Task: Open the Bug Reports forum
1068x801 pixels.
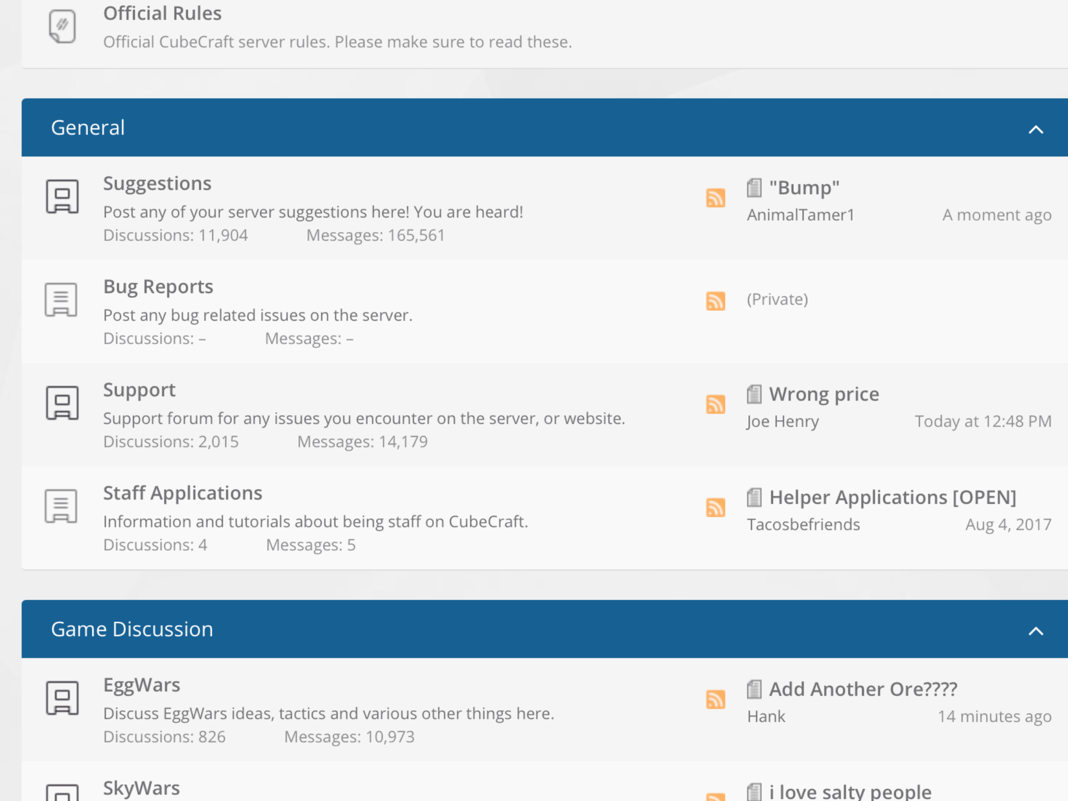Action: (158, 287)
